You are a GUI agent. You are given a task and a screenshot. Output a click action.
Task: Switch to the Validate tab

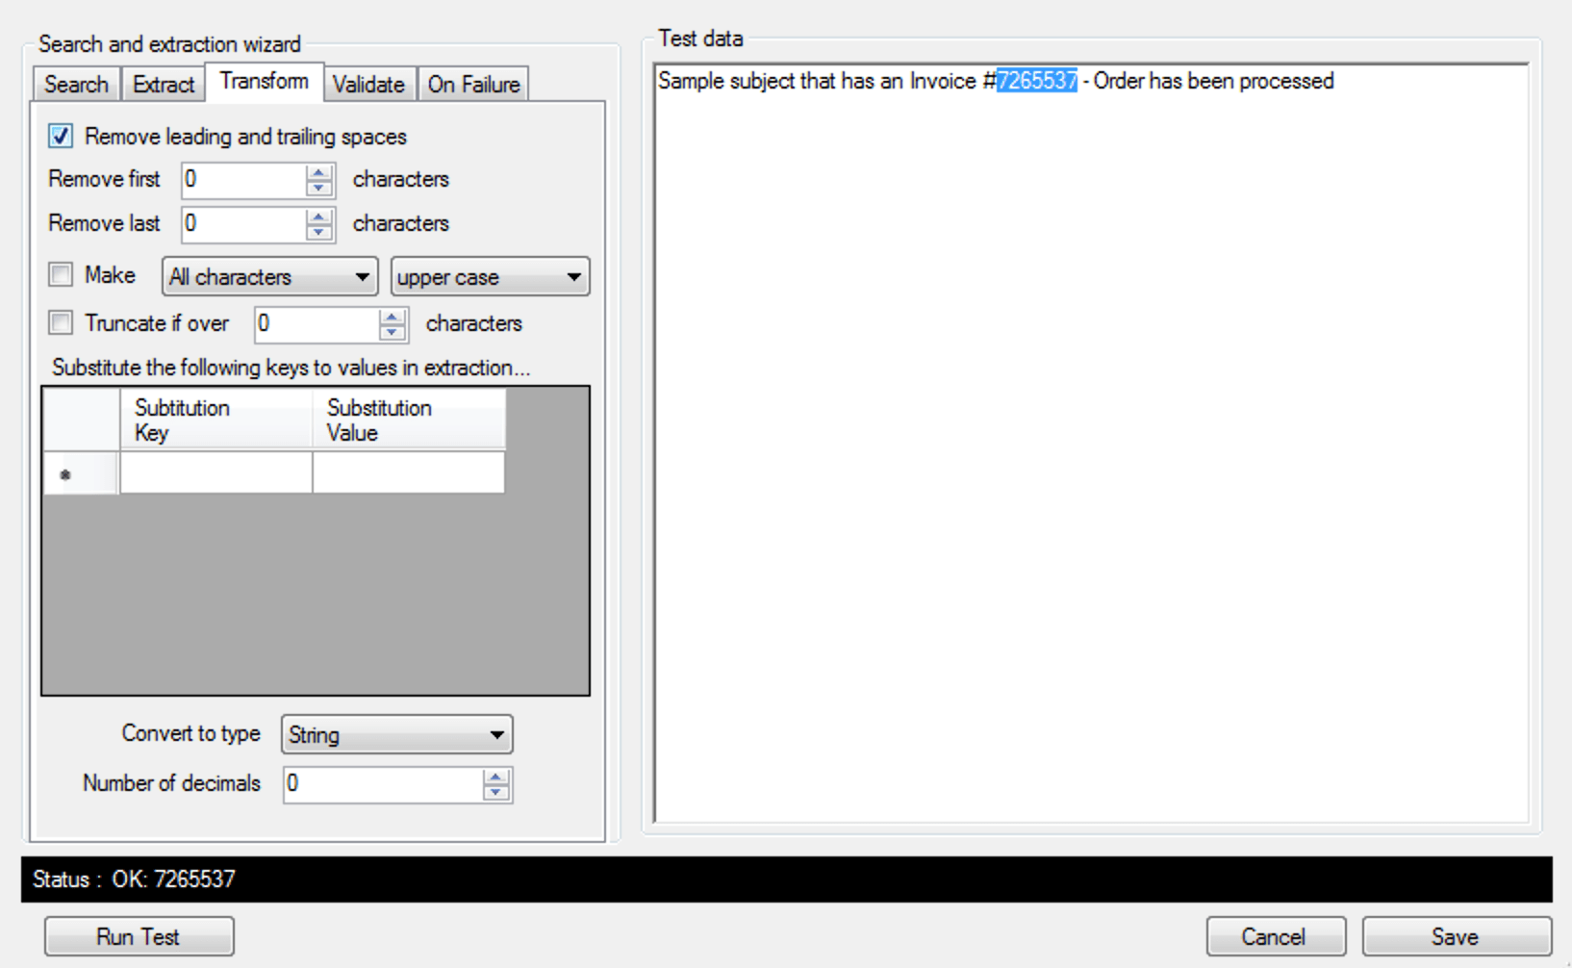(368, 85)
